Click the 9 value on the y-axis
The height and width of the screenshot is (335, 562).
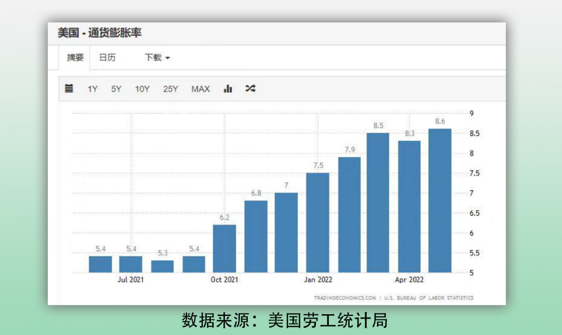tap(471, 113)
